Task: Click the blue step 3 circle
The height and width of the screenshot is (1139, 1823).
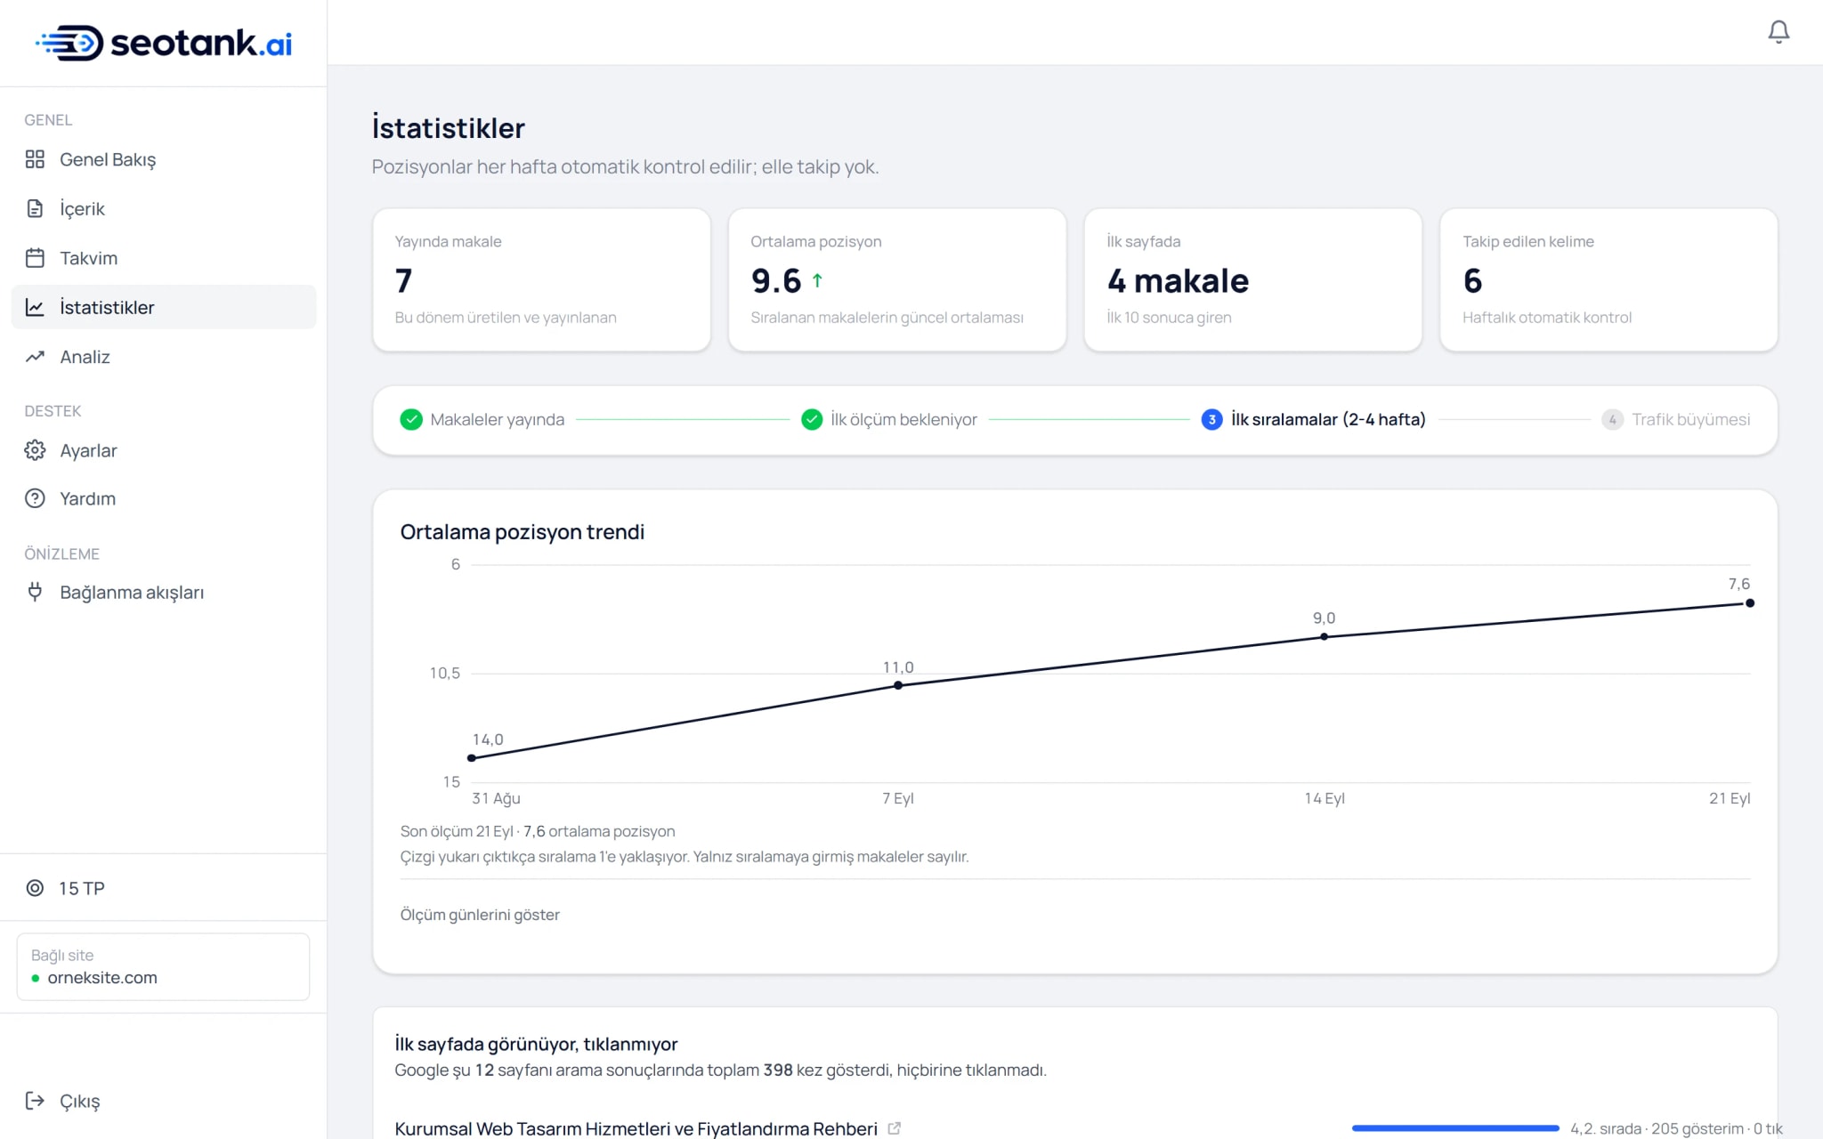Action: point(1211,419)
